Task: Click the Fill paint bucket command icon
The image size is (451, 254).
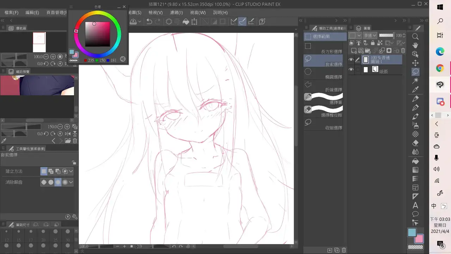Action: (186, 22)
